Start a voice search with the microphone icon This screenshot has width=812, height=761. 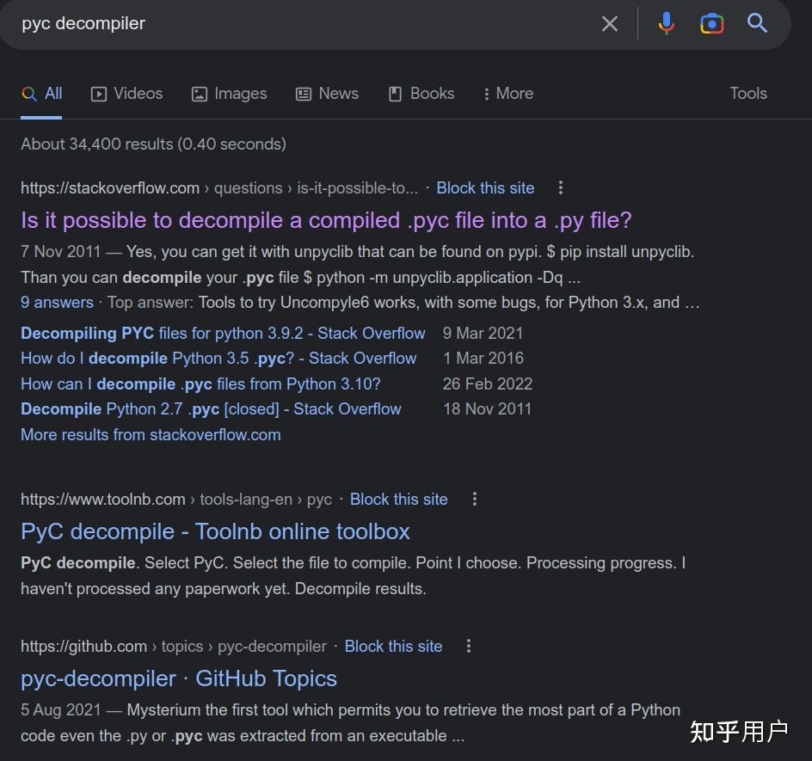click(x=667, y=23)
